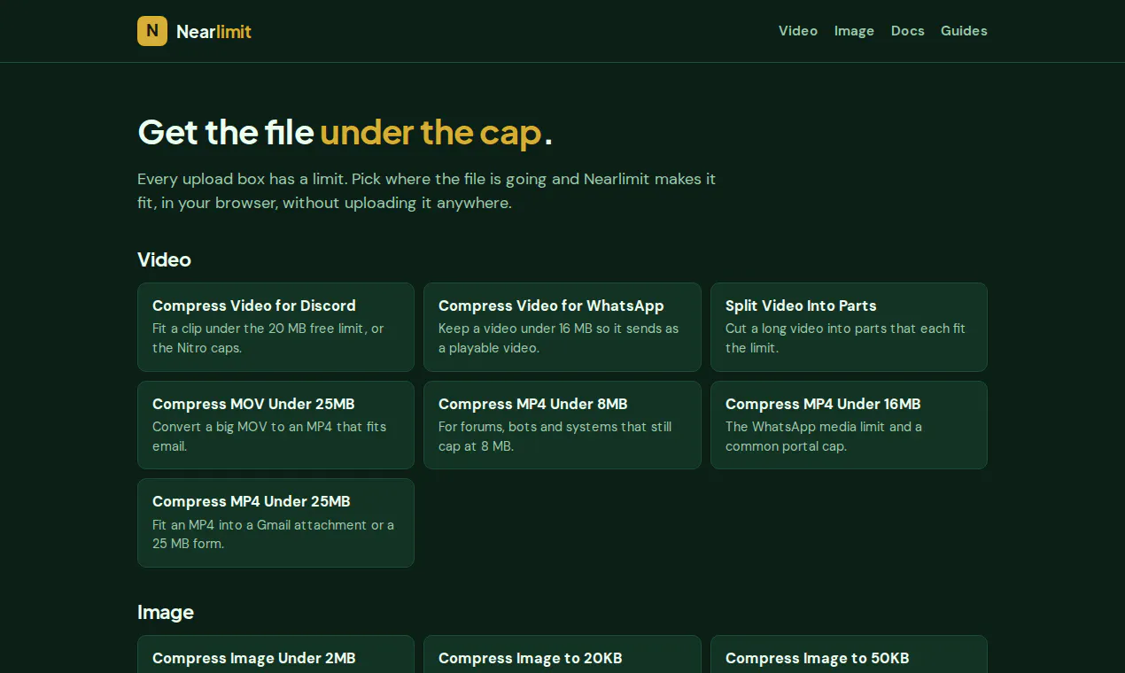Open Compress Image to 50KB card
Viewport: 1125px width, 673px height.
tap(849, 655)
